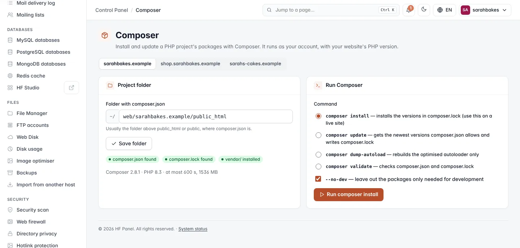The image size is (520, 248).
Task: Go to Control Panel breadcrumb
Action: [112, 10]
